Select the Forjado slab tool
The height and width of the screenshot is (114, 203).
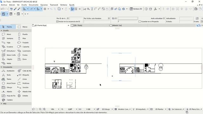pyautogui.click(x=23, y=42)
